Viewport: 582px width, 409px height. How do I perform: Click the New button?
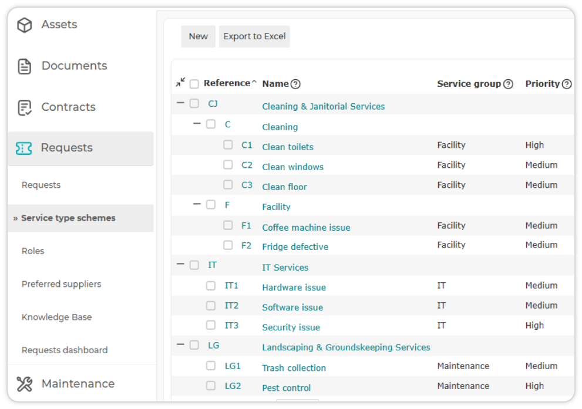tap(198, 36)
